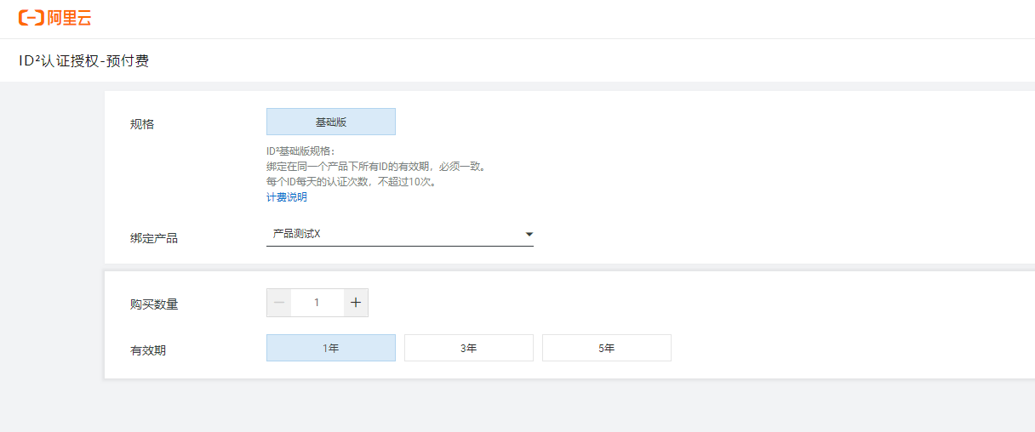Select the 基础版 specification option
Viewport: 1035px width, 432px height.
point(331,122)
